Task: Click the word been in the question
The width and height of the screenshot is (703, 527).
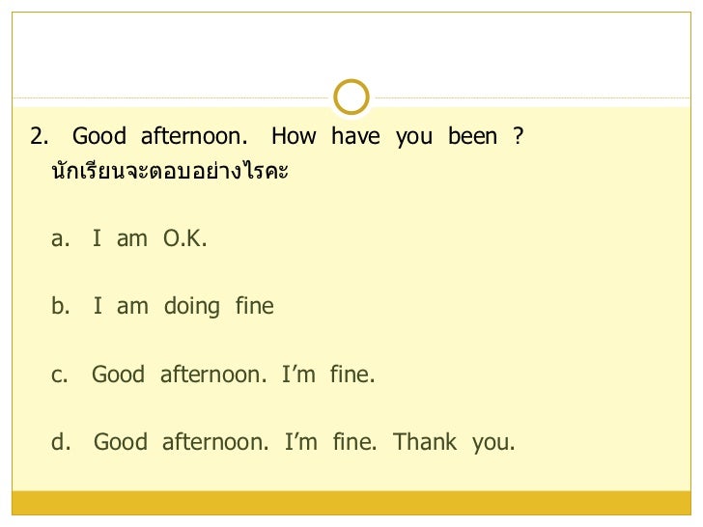Action: point(473,136)
